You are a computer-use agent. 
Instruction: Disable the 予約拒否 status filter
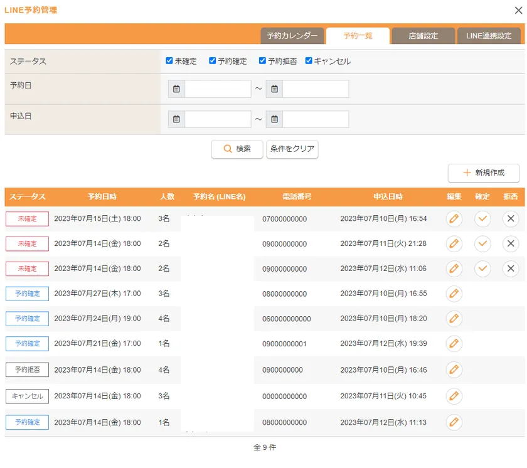point(262,61)
